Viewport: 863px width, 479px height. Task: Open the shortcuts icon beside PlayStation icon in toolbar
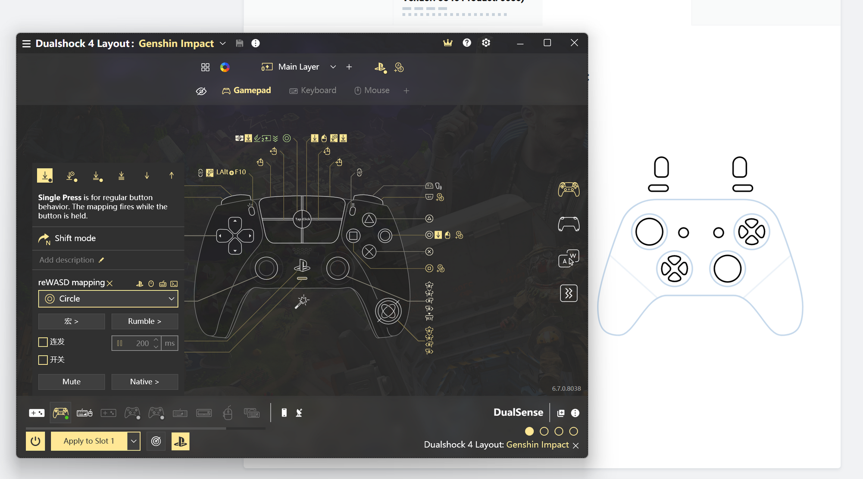(399, 67)
